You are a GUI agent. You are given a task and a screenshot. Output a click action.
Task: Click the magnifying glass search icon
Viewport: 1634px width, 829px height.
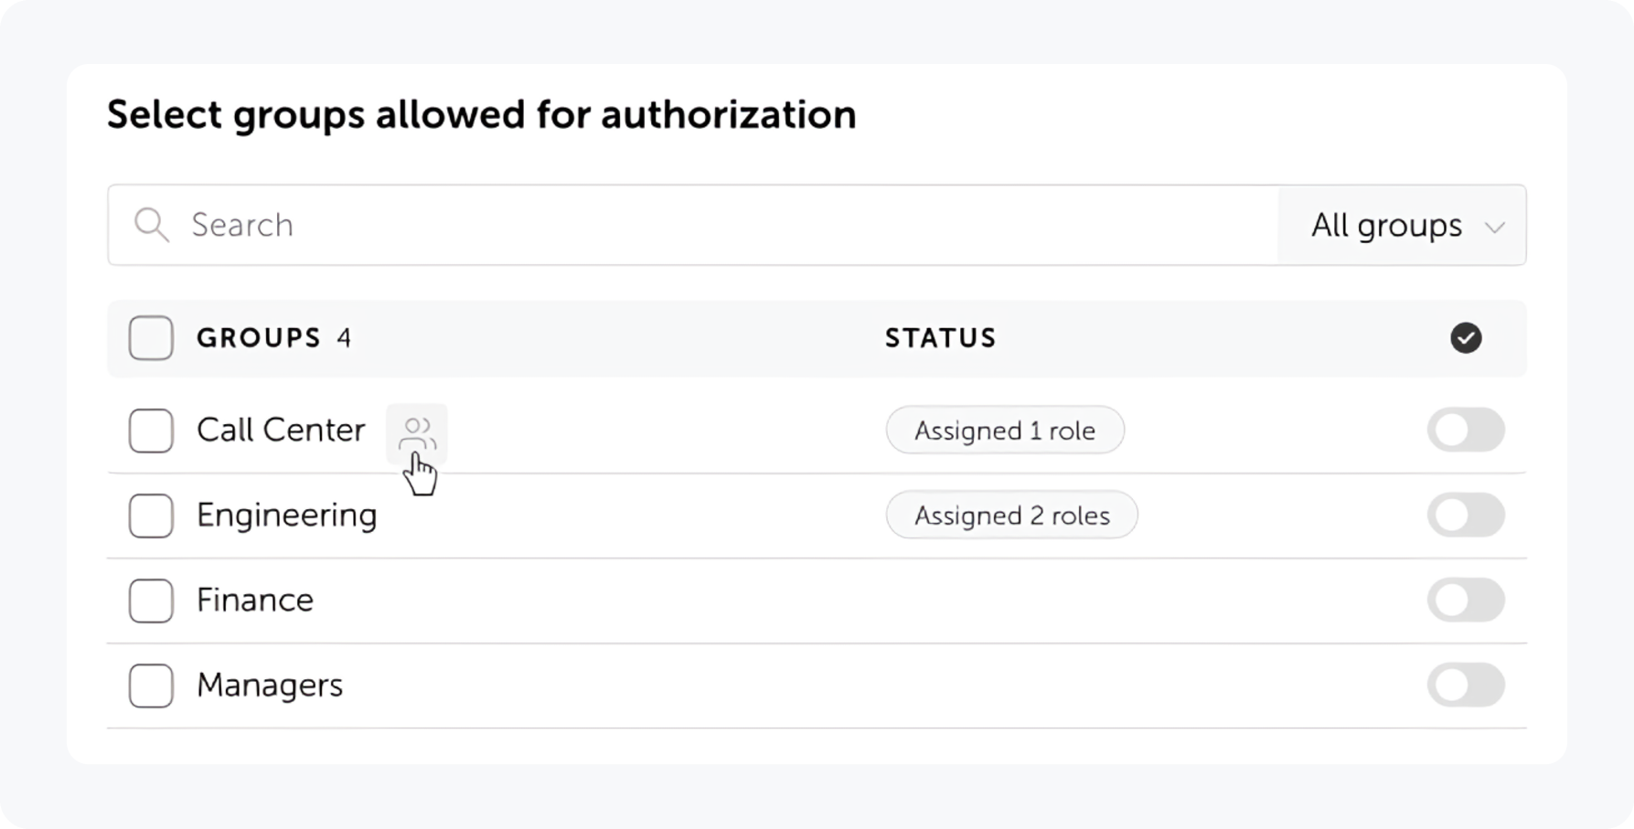[x=152, y=225]
